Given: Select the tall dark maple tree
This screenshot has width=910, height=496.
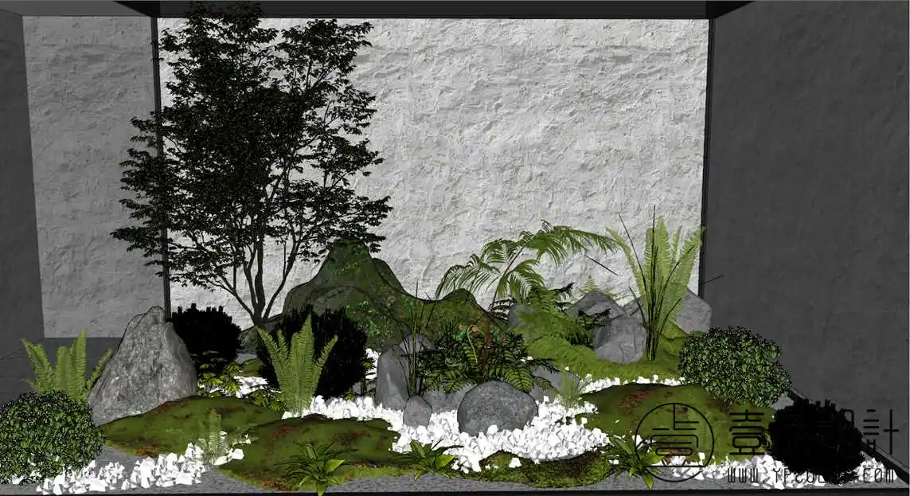Looking at the screenshot, I should tap(255, 143).
